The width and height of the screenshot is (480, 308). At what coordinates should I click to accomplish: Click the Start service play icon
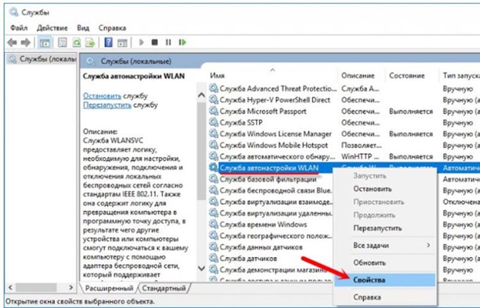pyautogui.click(x=141, y=42)
